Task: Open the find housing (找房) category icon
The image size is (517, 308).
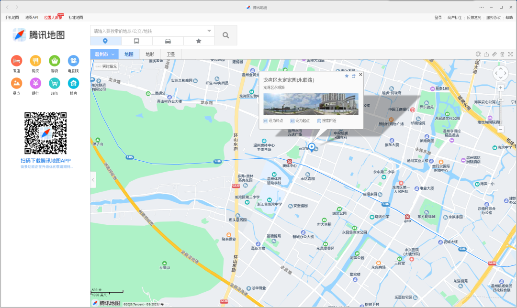Action: coord(73,83)
